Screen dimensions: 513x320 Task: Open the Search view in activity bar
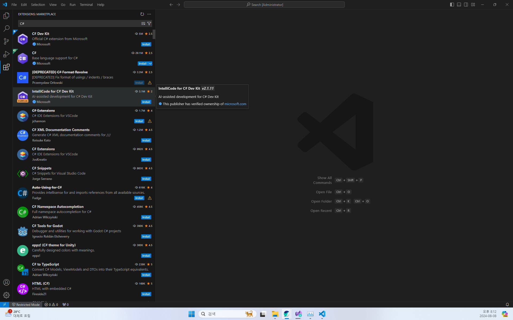click(6, 28)
